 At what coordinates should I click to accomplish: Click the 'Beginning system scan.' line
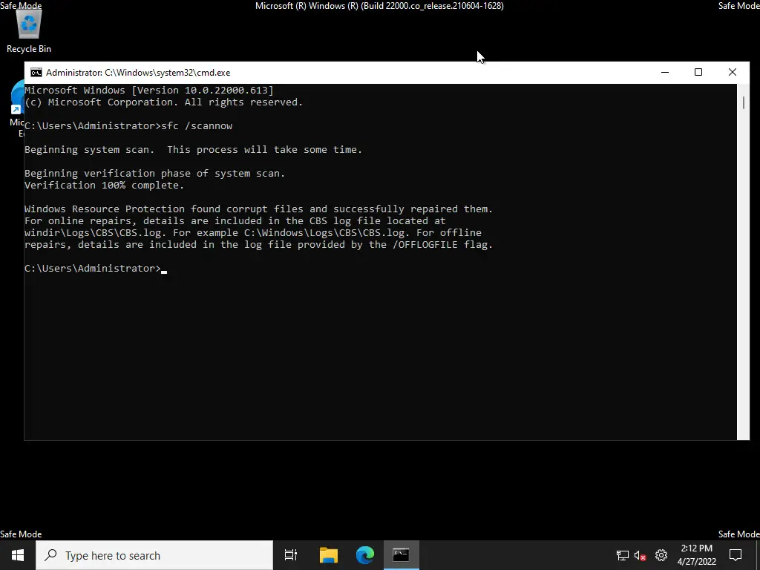(x=194, y=150)
